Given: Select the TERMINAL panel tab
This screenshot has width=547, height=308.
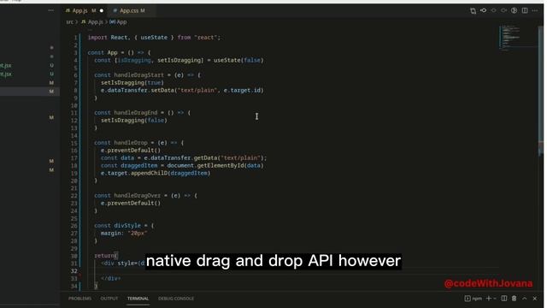Looking at the screenshot, I should (x=138, y=299).
